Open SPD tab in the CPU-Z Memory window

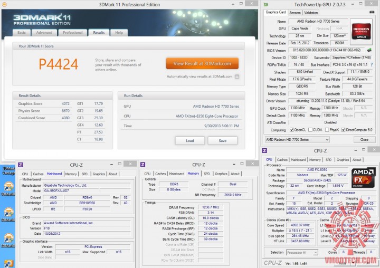(x=207, y=174)
